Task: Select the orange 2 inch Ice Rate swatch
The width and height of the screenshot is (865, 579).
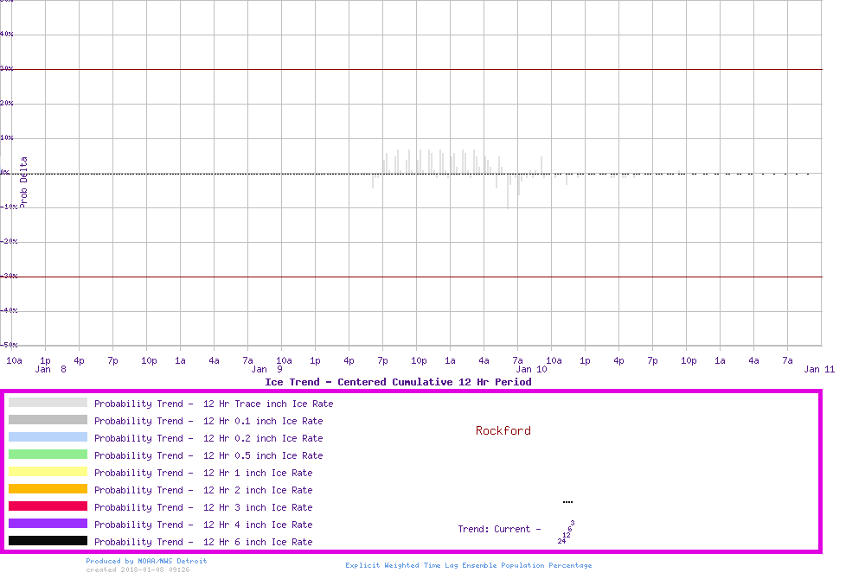Action: [x=48, y=489]
